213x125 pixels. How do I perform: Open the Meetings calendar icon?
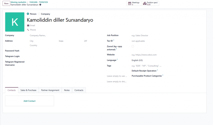pyautogui.click(x=130, y=3)
